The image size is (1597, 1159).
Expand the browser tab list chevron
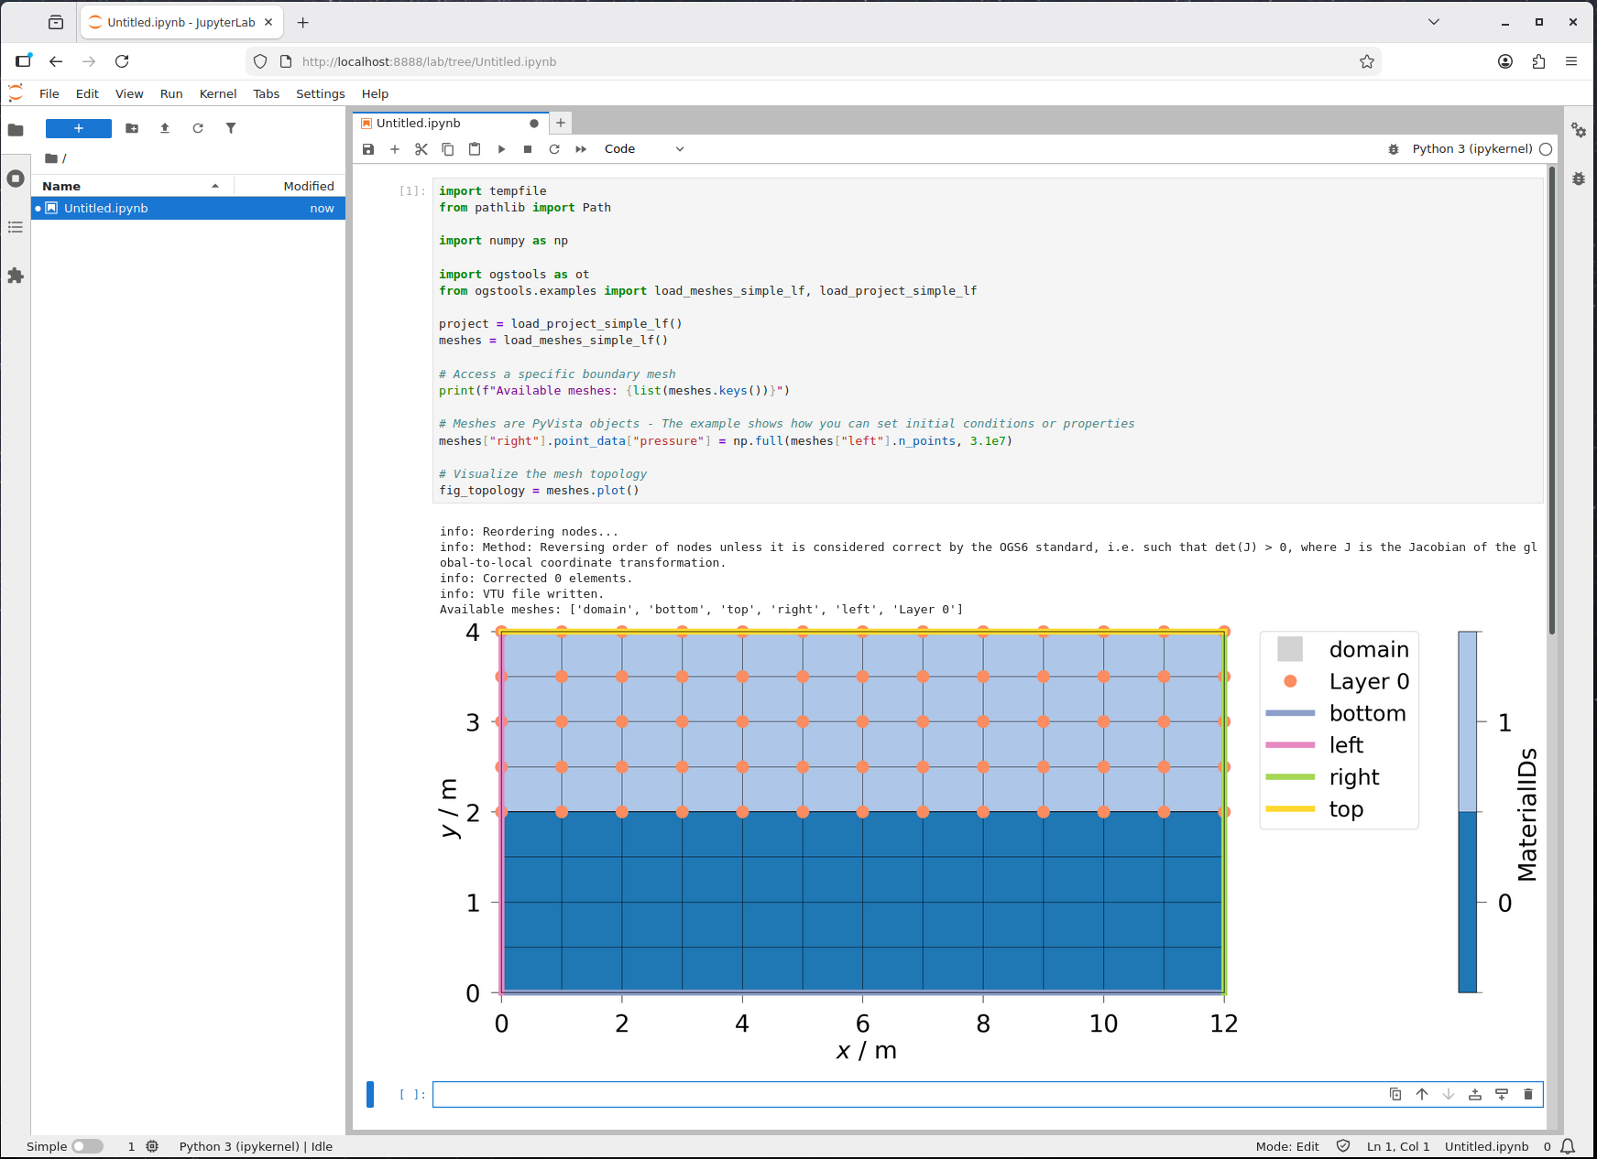[x=1434, y=22]
